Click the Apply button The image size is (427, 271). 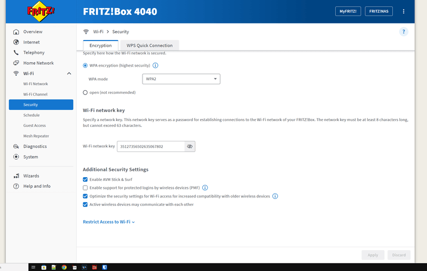[373, 255]
